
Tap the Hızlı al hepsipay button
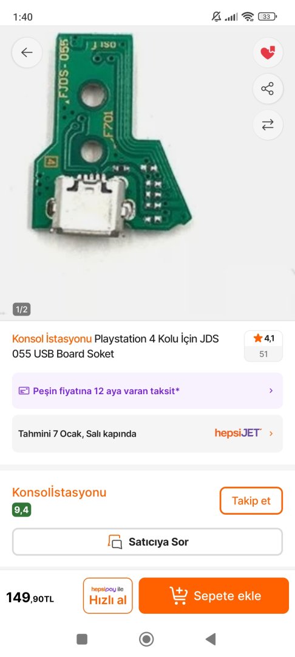(x=108, y=596)
